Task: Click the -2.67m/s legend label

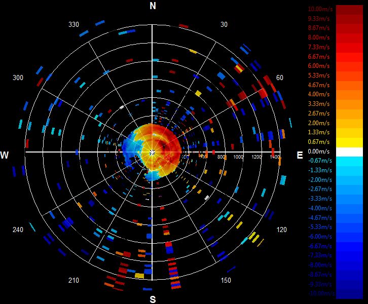Action: (x=320, y=189)
